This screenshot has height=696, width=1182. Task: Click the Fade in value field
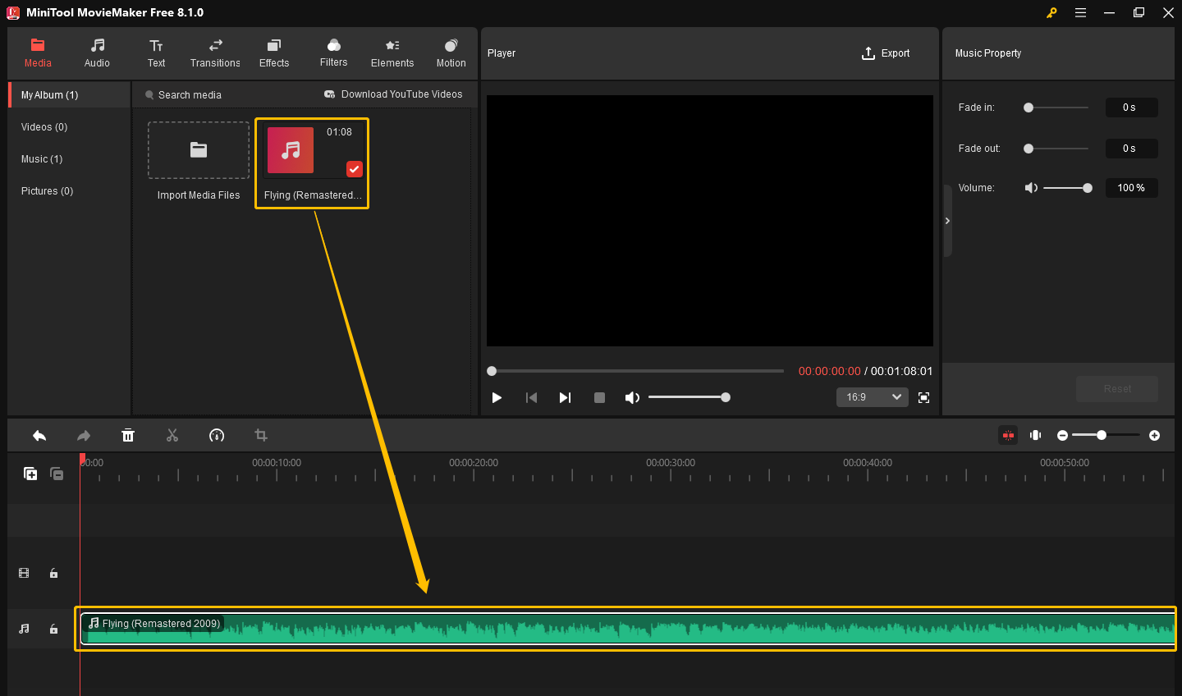[1131, 108]
